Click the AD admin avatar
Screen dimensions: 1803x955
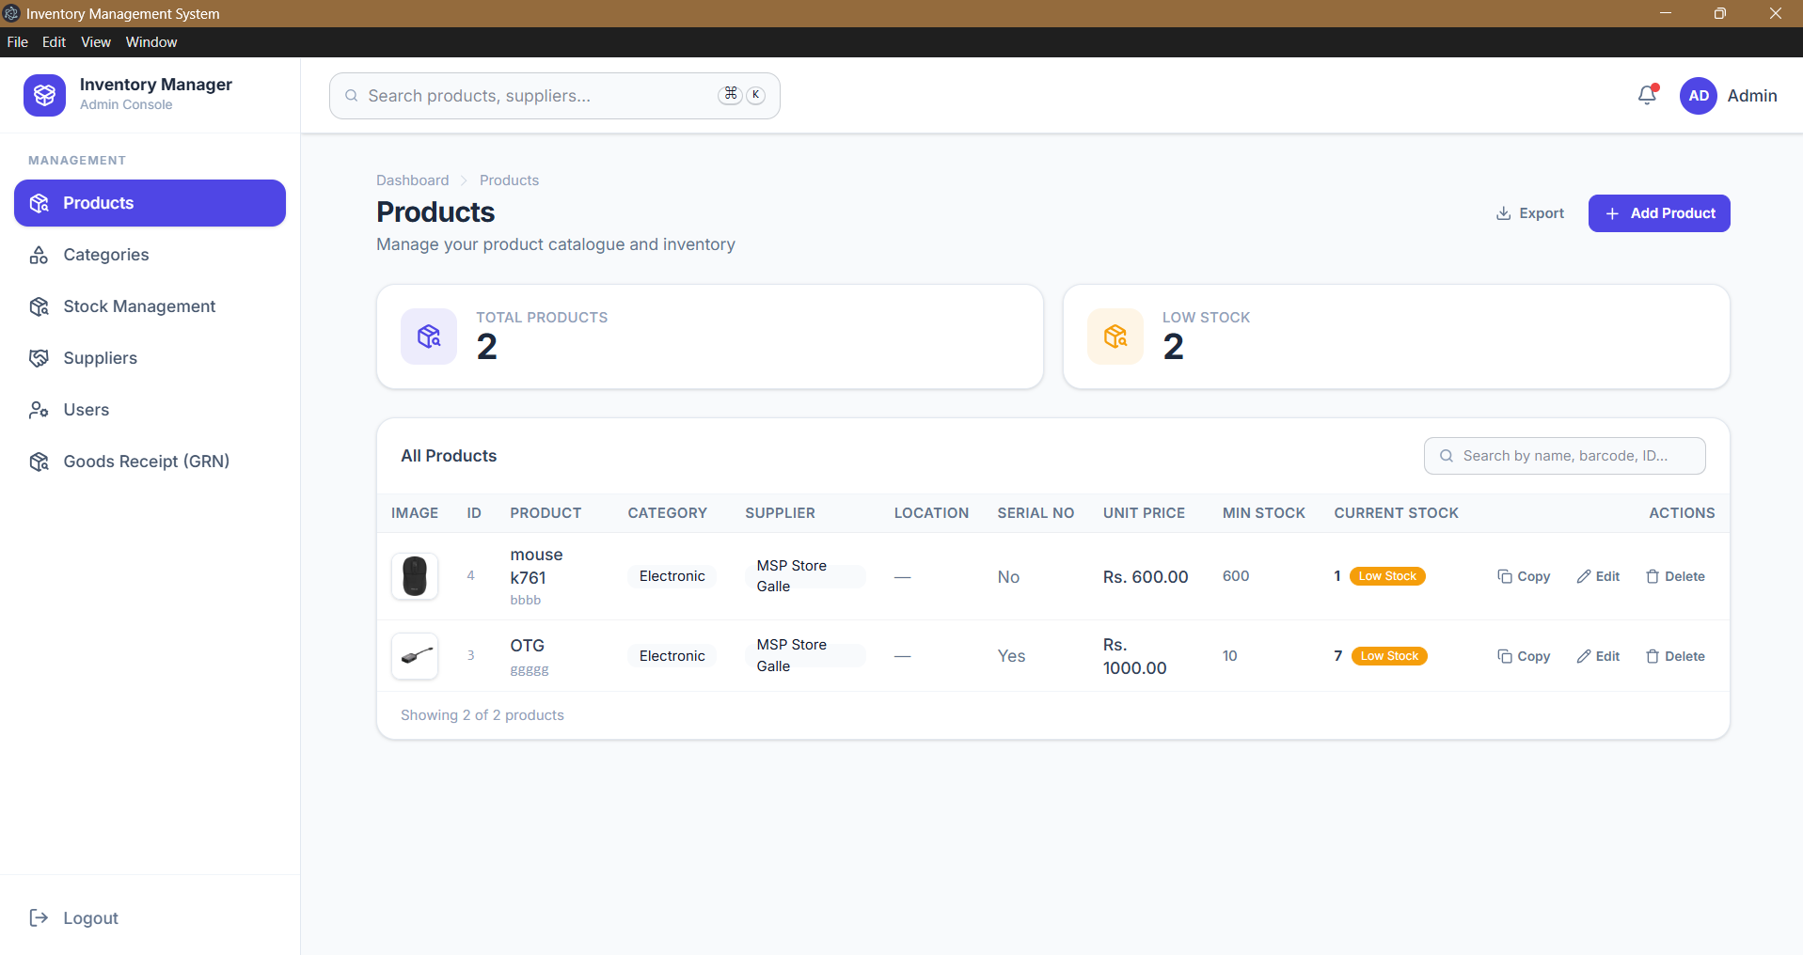pyautogui.click(x=1698, y=96)
